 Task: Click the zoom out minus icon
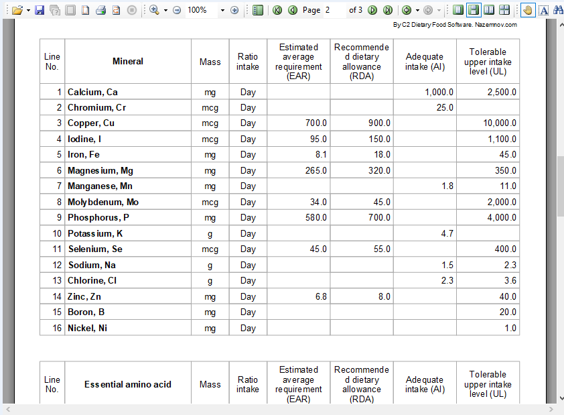click(x=177, y=11)
